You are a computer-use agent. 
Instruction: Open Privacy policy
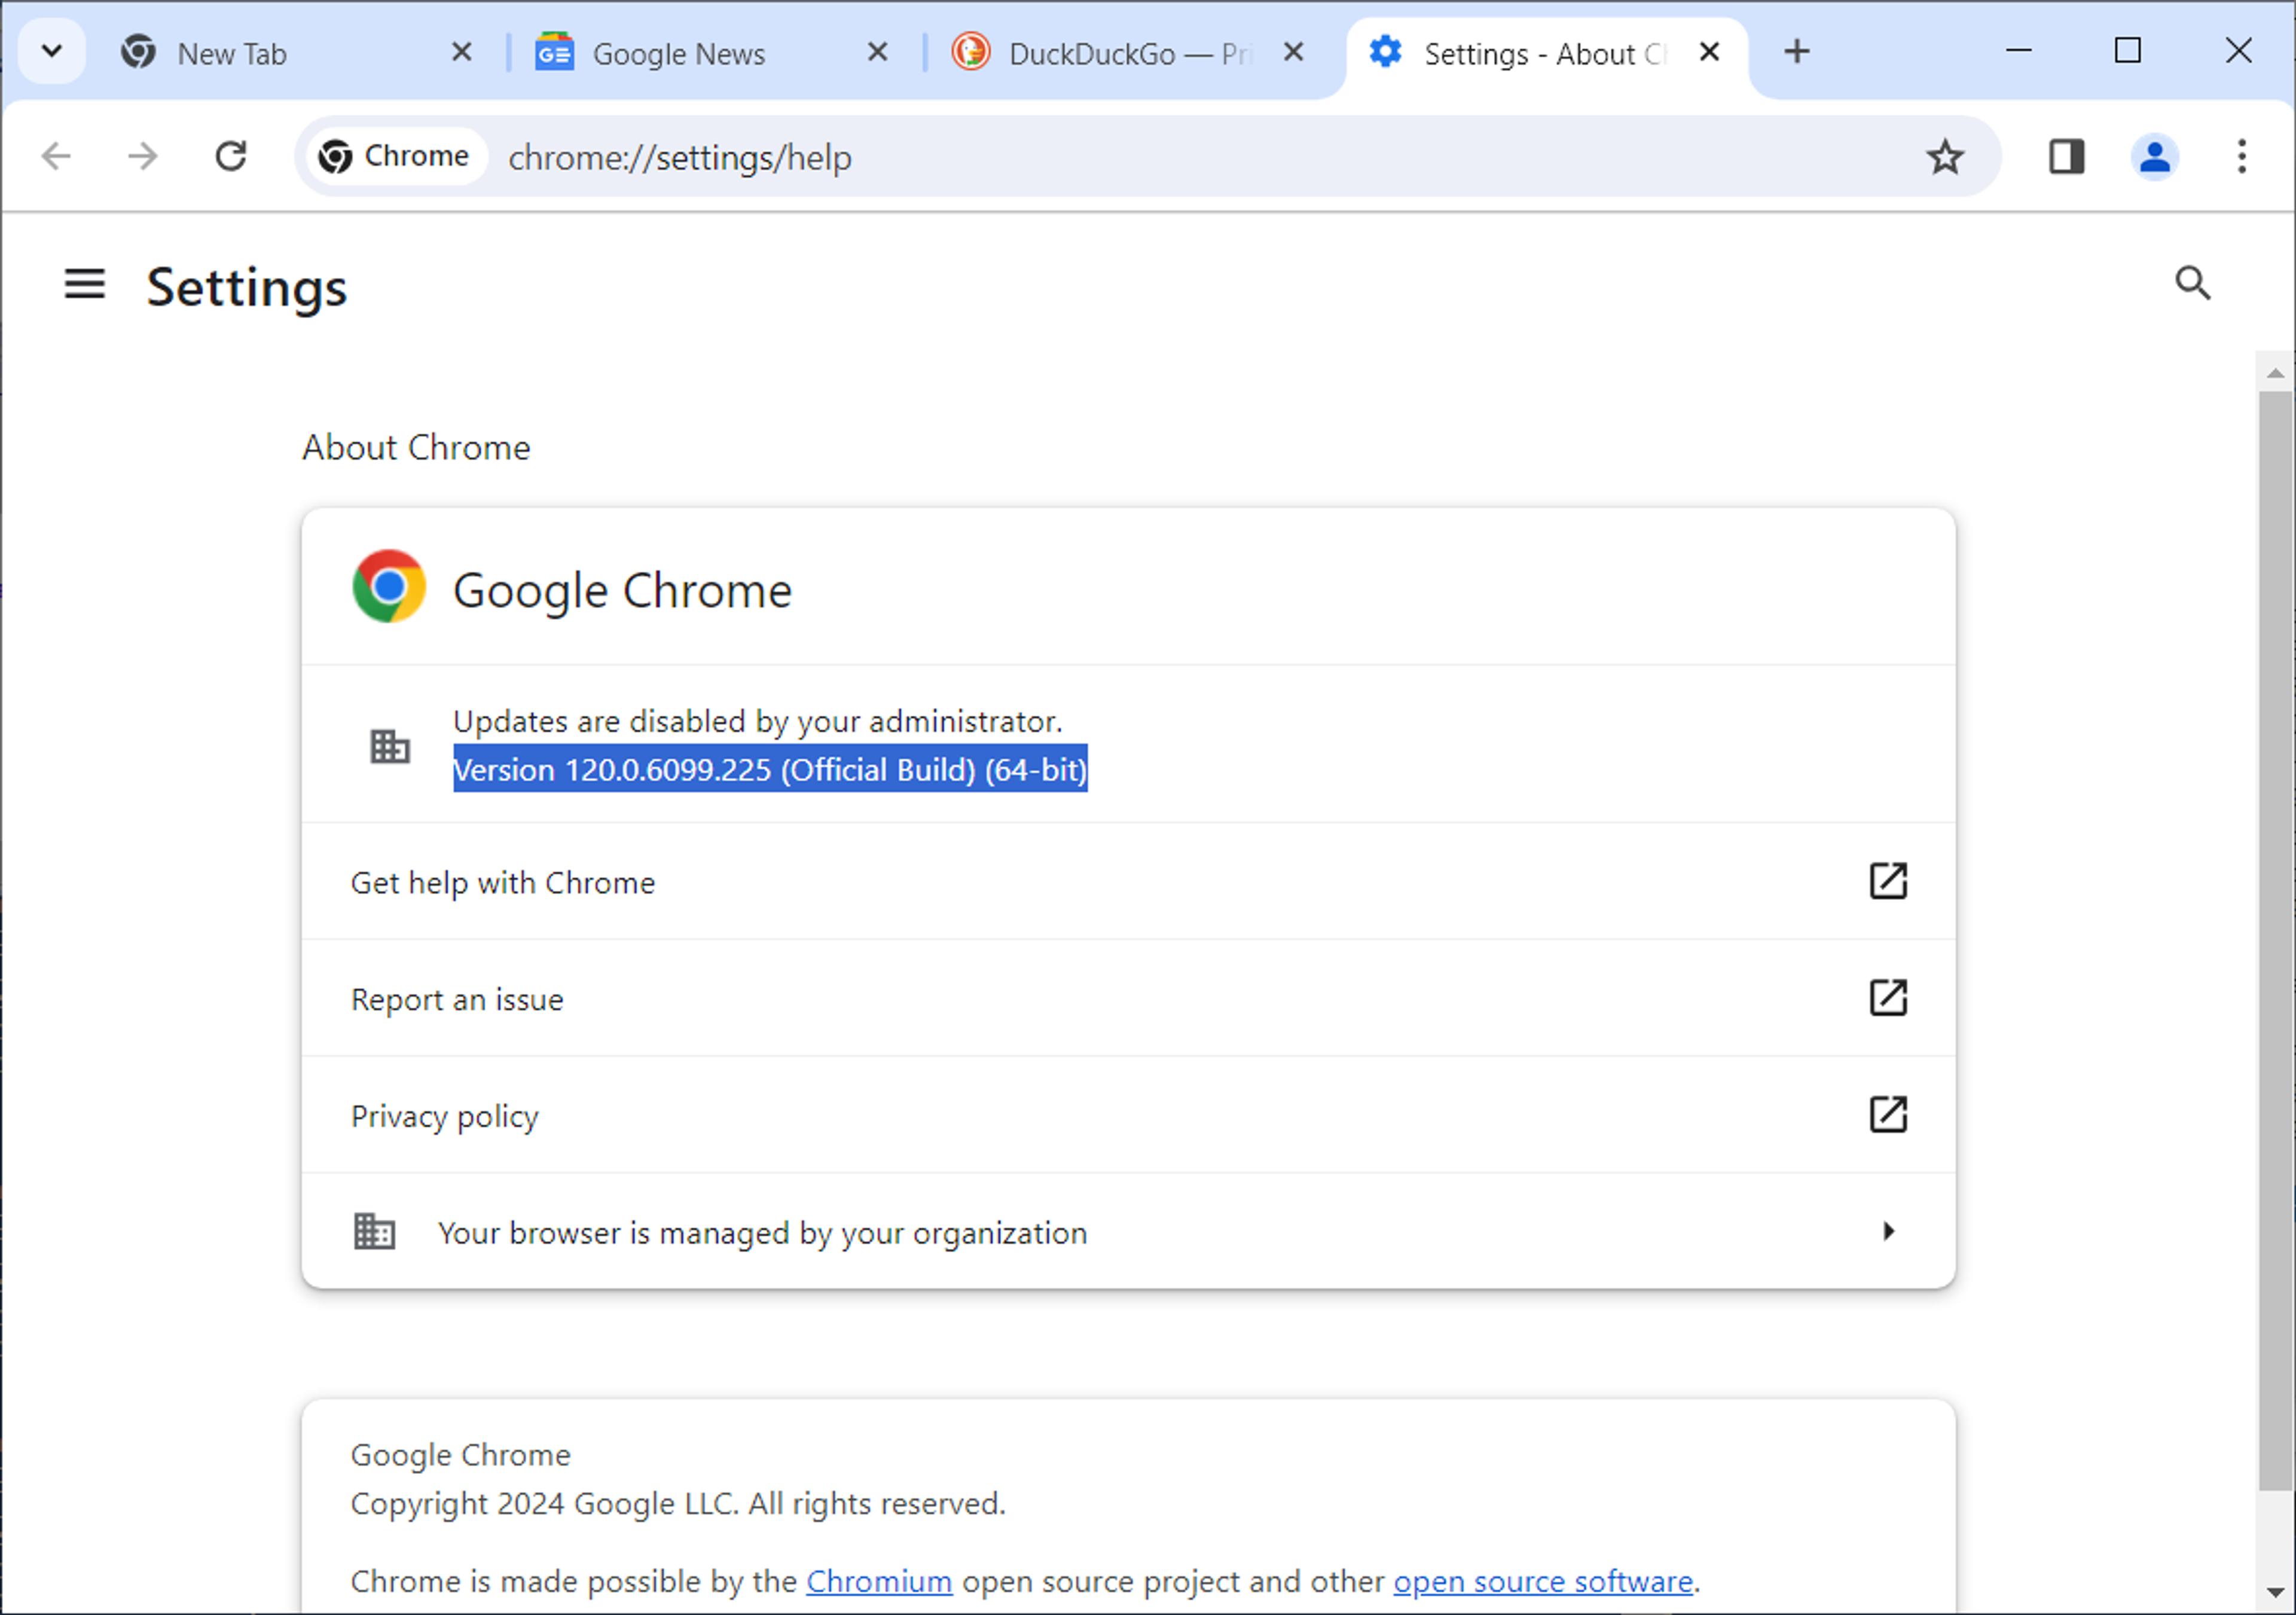(1128, 1115)
